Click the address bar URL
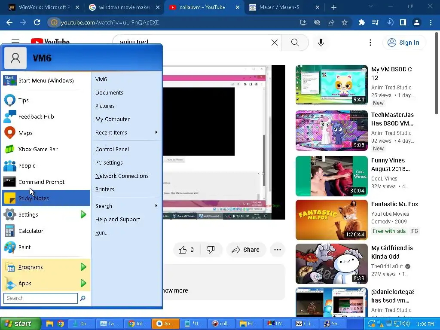Screen dimensions: 440x330 click(110, 22)
